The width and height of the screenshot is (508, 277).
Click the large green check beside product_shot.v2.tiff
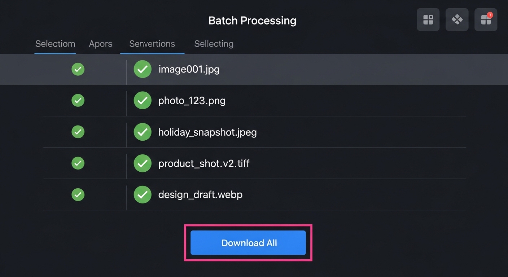[x=143, y=163]
